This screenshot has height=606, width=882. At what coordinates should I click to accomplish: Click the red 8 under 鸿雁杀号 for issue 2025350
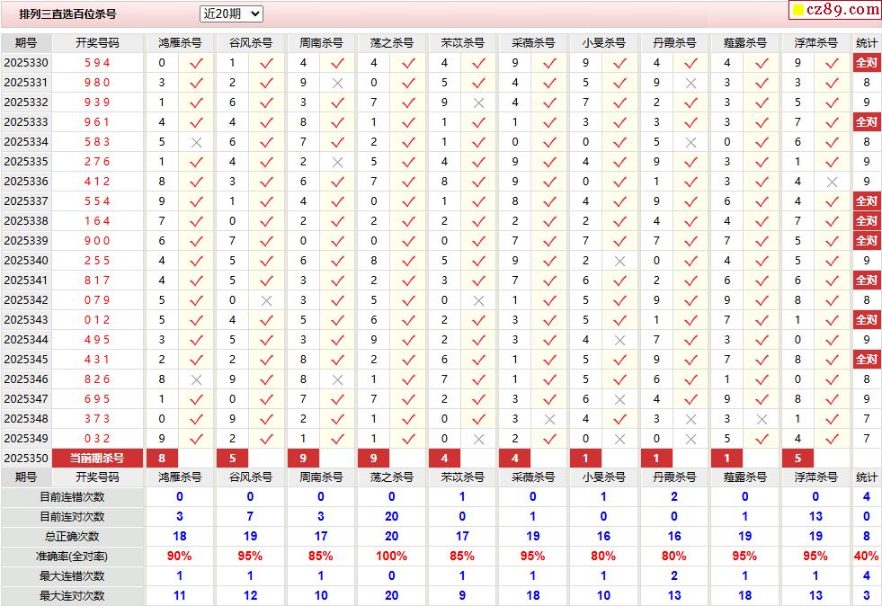tap(162, 458)
